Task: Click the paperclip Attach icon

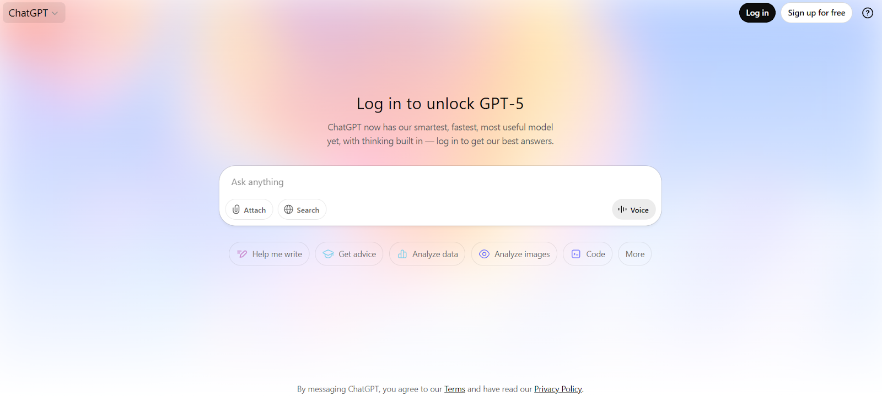Action: point(236,209)
